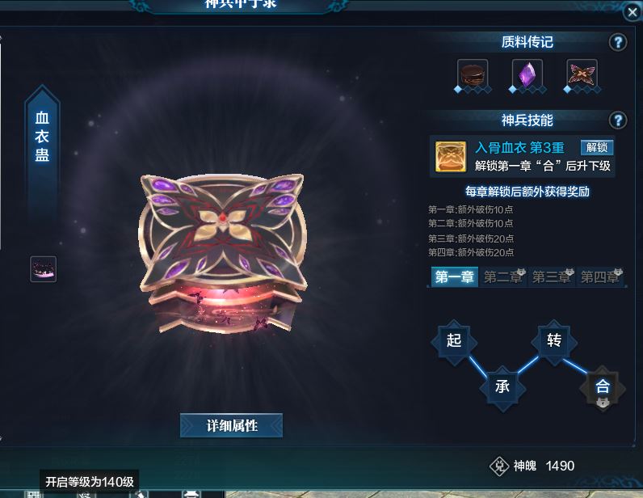This screenshot has width=643, height=498.
Task: Switch to locked 第三章 tab
Action: 551,276
